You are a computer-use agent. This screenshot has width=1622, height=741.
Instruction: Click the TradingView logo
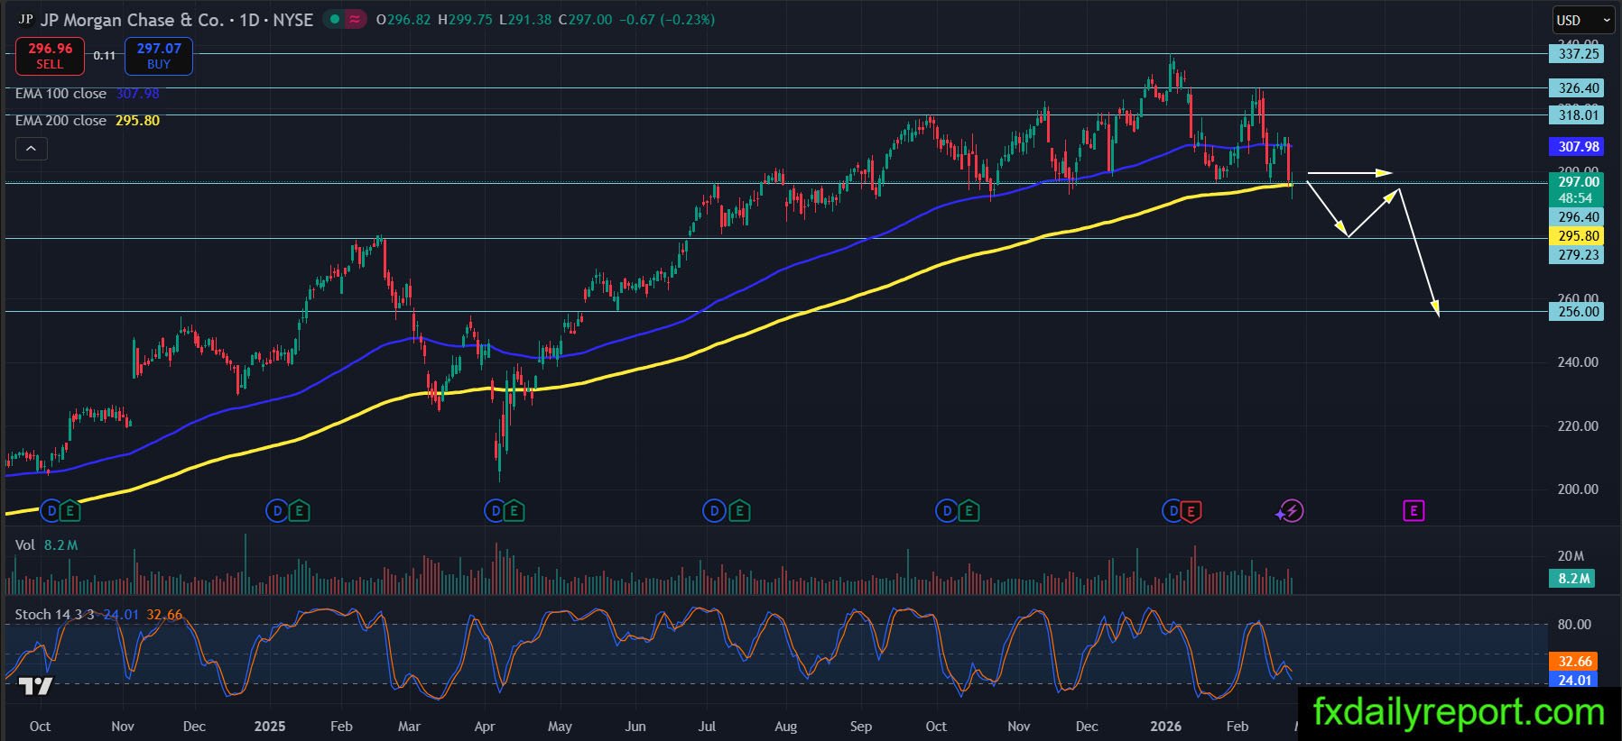[x=36, y=686]
